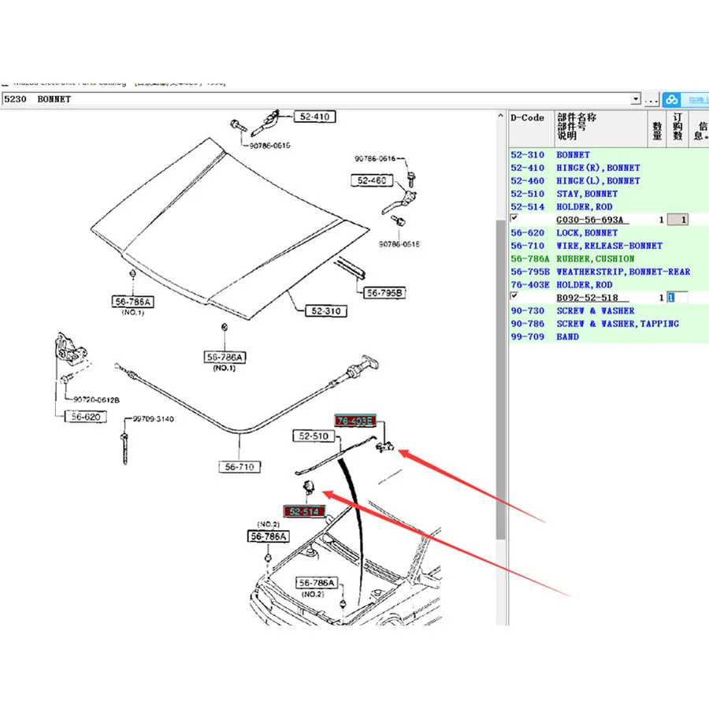Select the 90-730 SCREW & WASHER row

point(609,310)
